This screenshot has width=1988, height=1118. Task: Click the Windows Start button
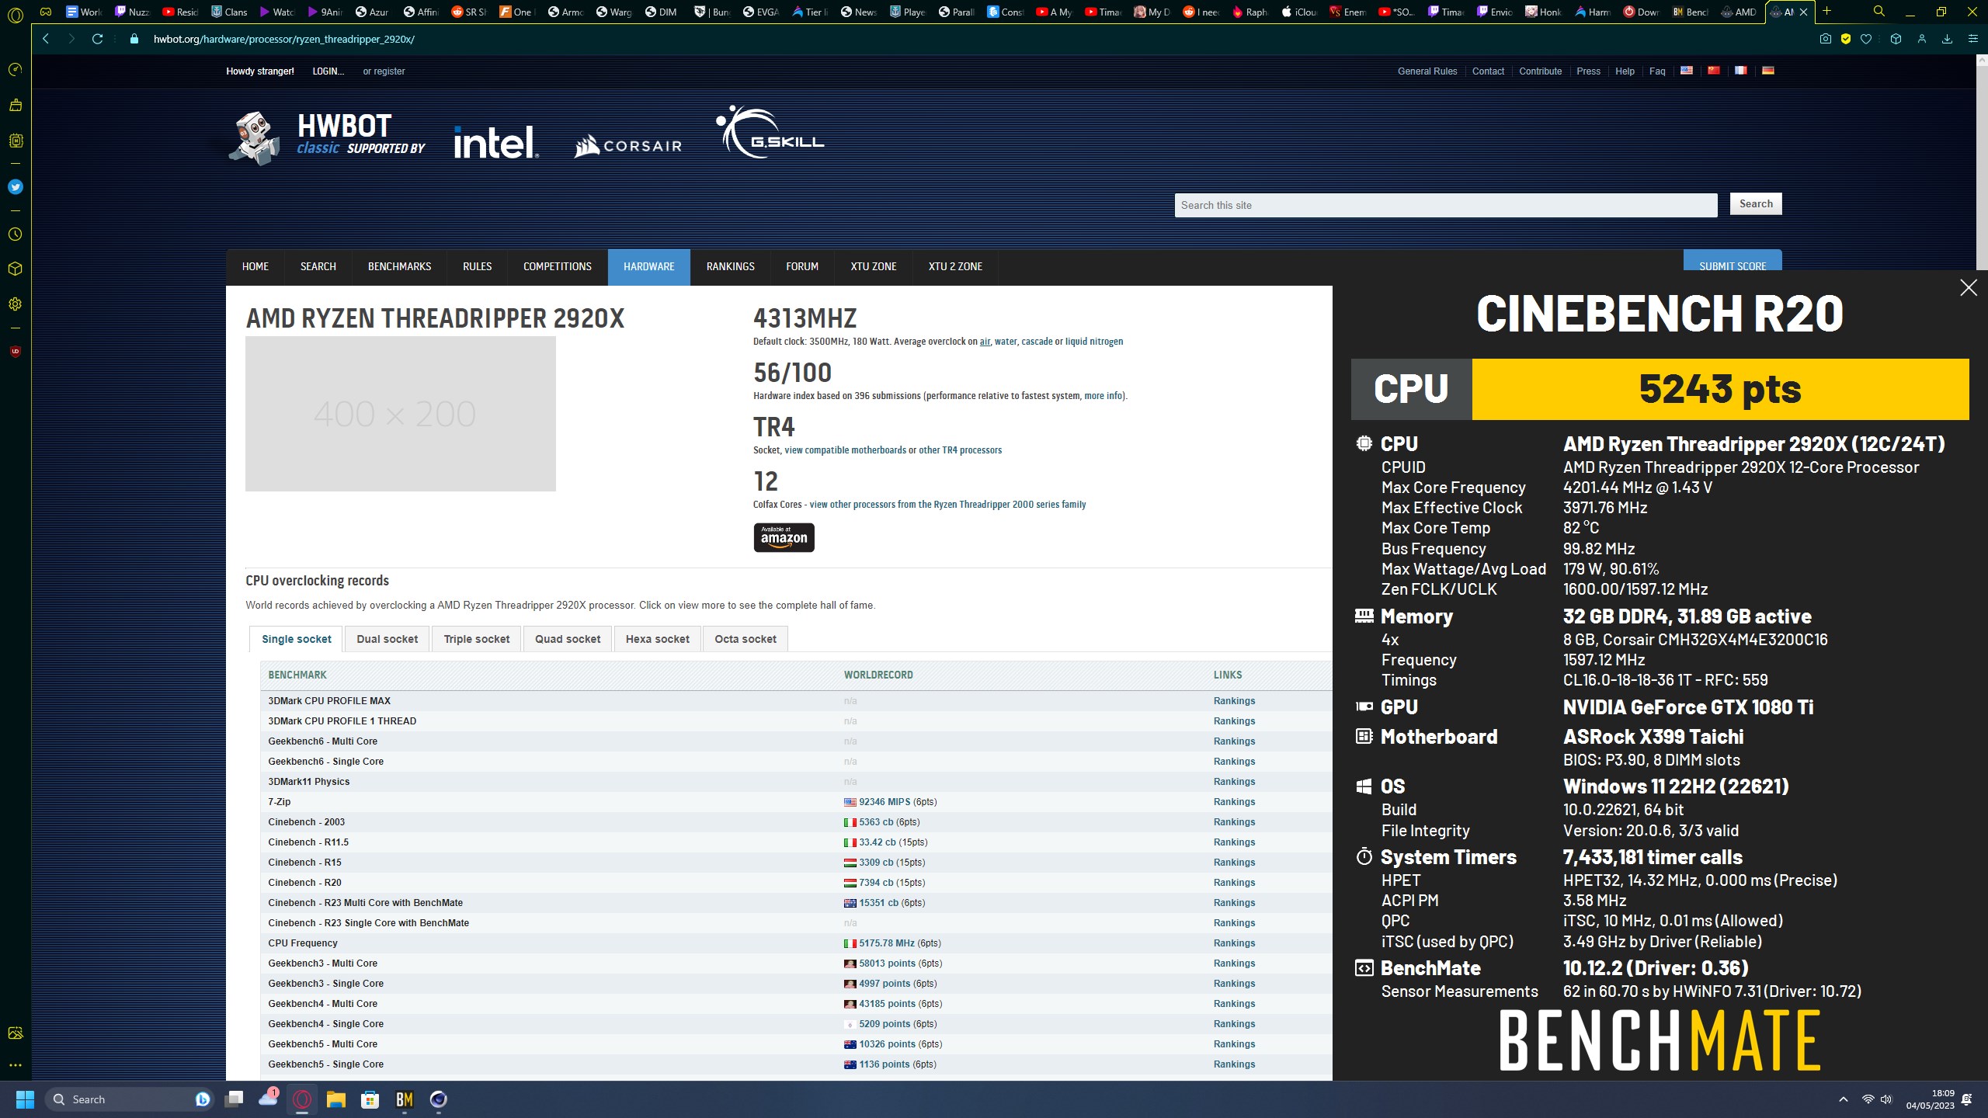click(25, 1099)
